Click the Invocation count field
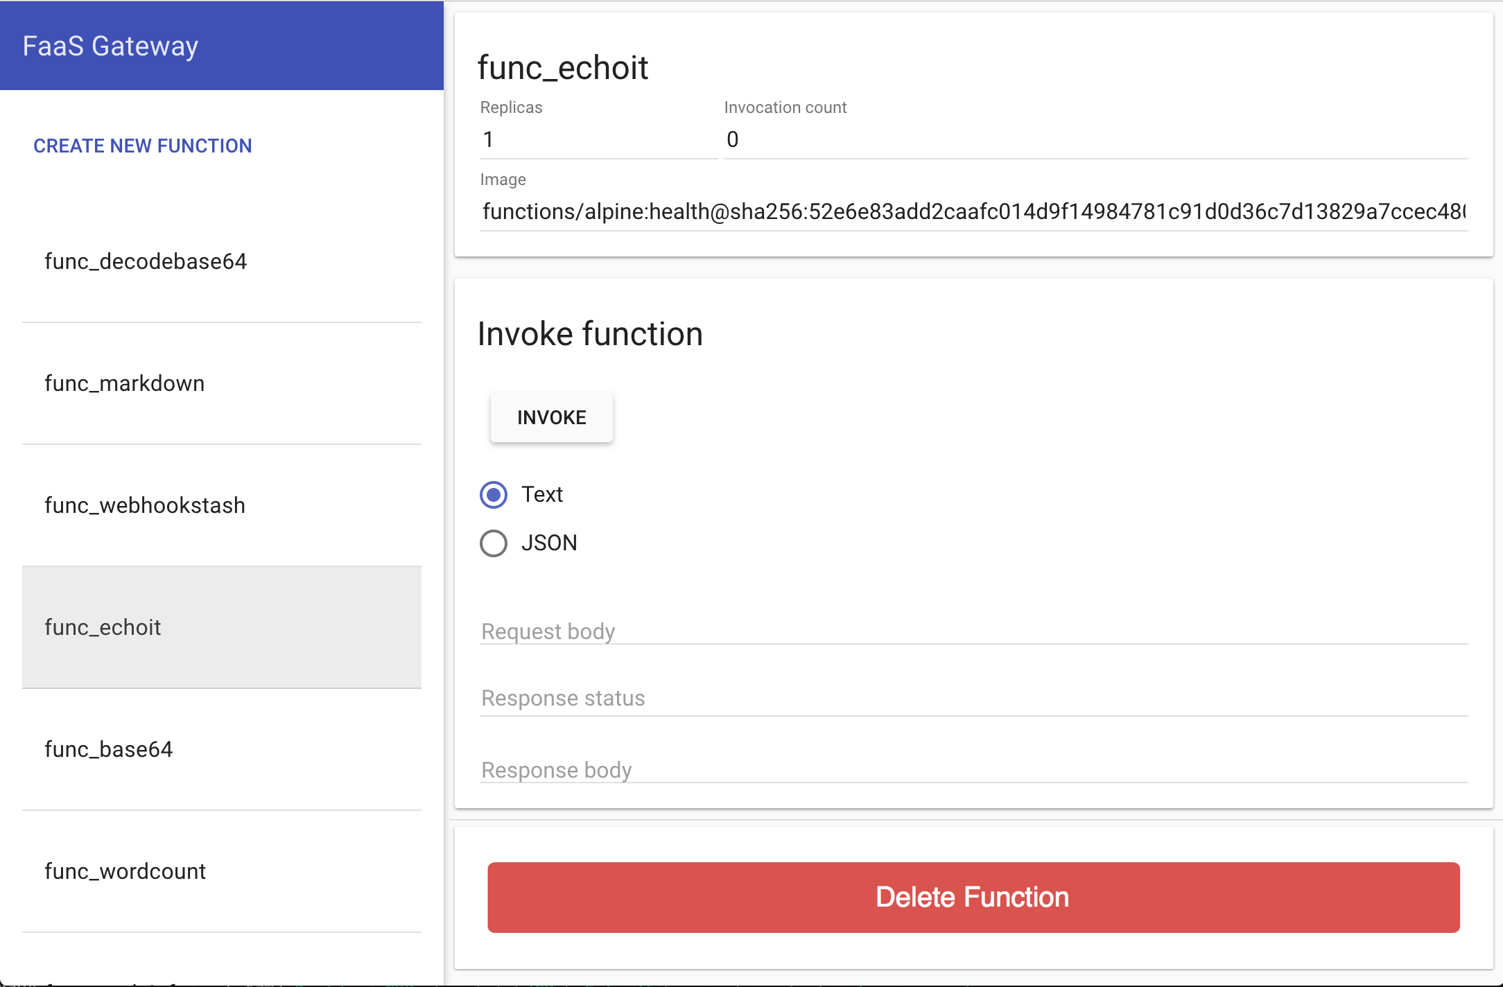 coord(1095,140)
